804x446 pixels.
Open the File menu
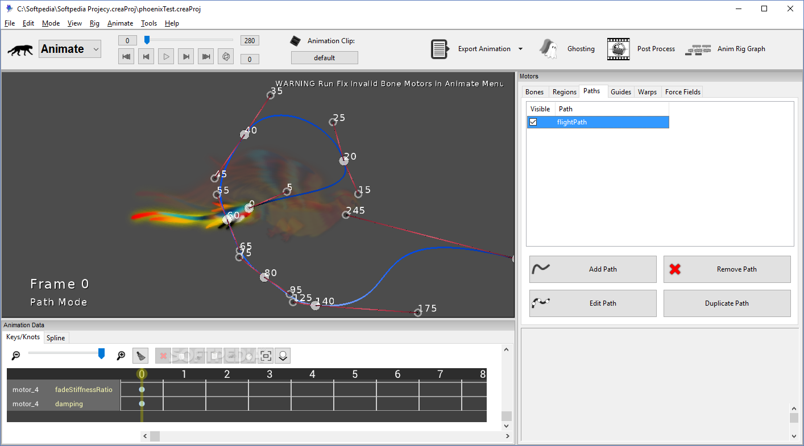pos(10,23)
